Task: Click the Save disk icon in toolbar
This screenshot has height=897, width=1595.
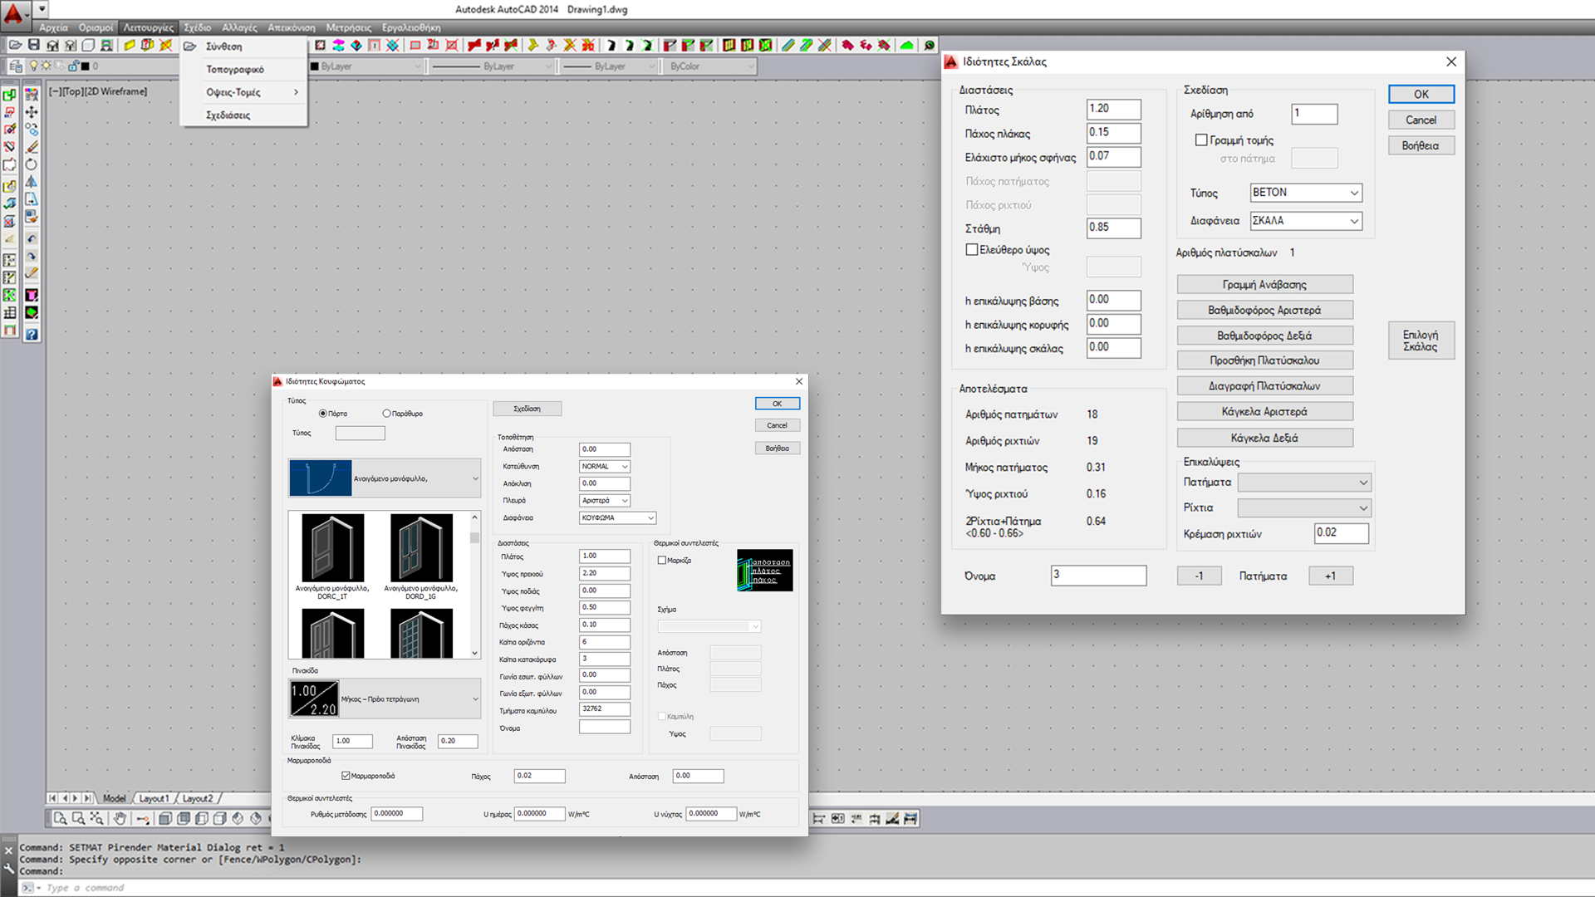Action: pyautogui.click(x=34, y=45)
